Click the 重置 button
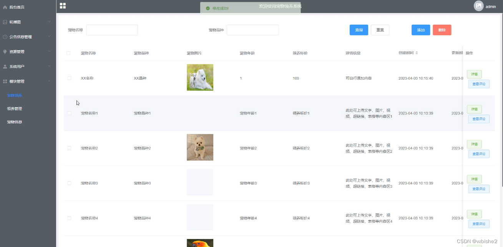This screenshot has height=247, width=503. (380, 30)
